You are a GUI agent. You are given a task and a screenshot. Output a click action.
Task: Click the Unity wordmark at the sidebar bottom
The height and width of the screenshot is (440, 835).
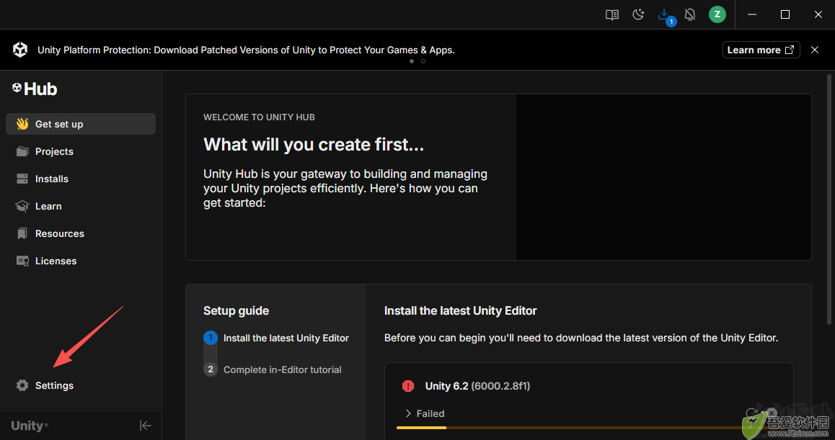(30, 426)
